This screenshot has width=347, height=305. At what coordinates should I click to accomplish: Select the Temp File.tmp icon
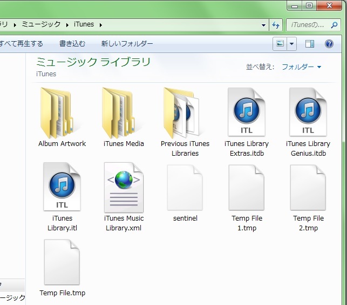(62, 262)
